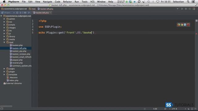198x111 pixels.
Task: Click collapse all icon in Project panel
Action: 20,13
